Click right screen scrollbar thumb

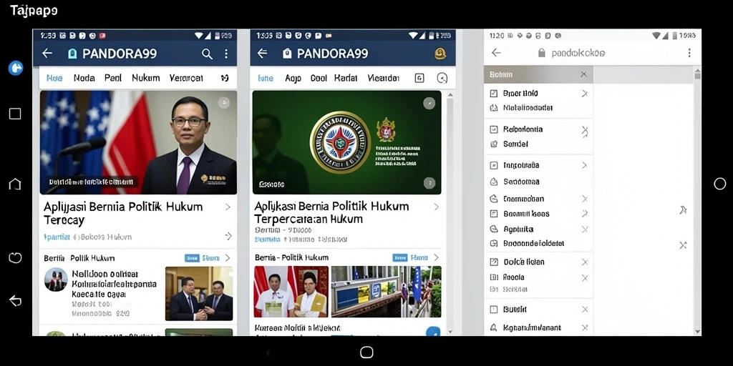click(697, 74)
